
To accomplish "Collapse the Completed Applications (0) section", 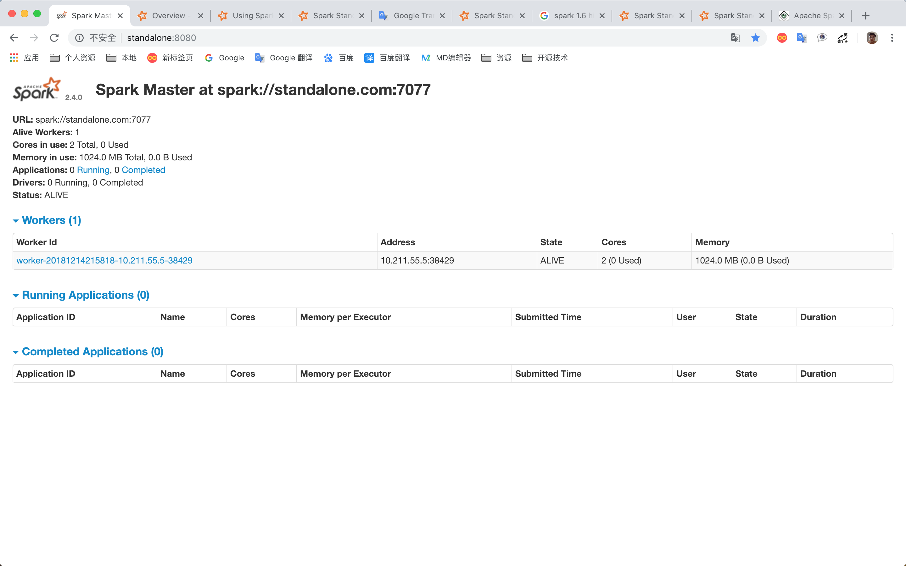I will pyautogui.click(x=88, y=352).
